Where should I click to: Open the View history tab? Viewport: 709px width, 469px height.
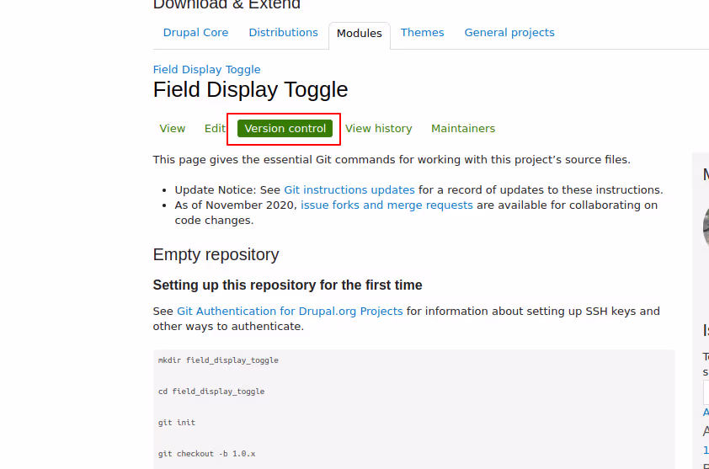pyautogui.click(x=378, y=129)
